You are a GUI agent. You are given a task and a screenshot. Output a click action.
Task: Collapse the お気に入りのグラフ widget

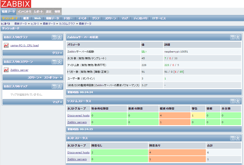coord(59,37)
